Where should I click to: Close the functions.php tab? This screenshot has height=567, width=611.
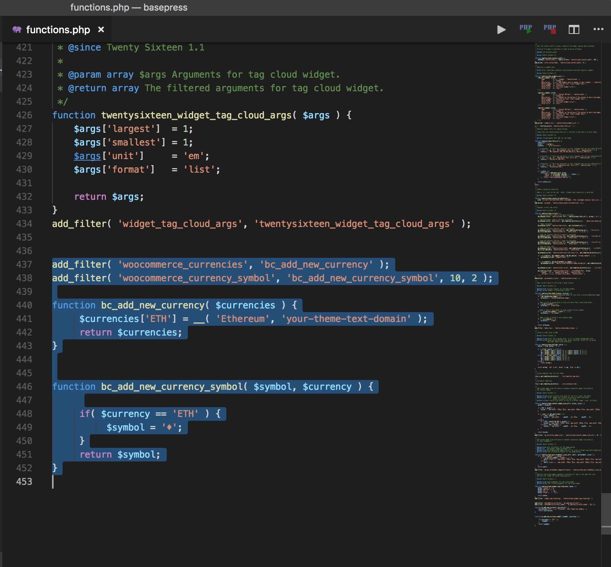(x=101, y=29)
